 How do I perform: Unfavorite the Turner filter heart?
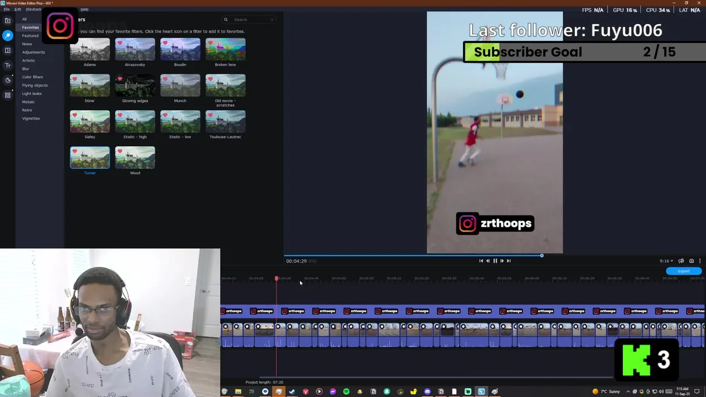74,151
